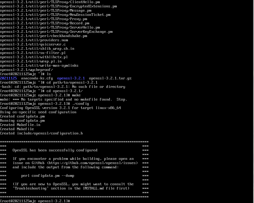Viewport: 254px width, 203px height.
Task: Click the 'cd openssl-3.2.1/' command line
Action: [41, 91]
